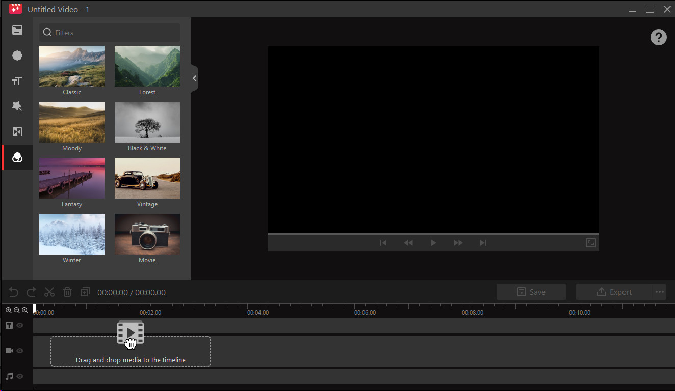Open the Effects panel
The width and height of the screenshot is (675, 391).
(17, 106)
